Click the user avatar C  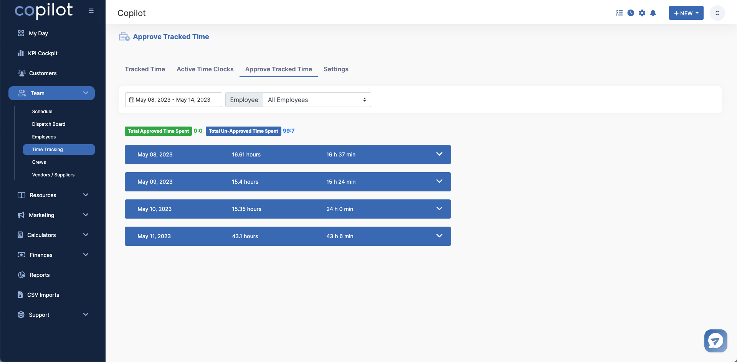click(x=717, y=13)
